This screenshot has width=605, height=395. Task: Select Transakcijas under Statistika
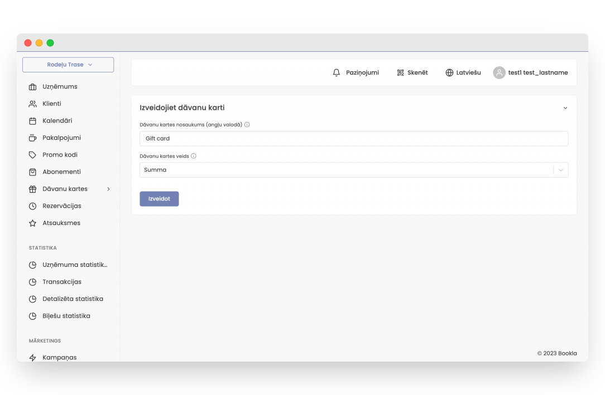[x=62, y=282]
